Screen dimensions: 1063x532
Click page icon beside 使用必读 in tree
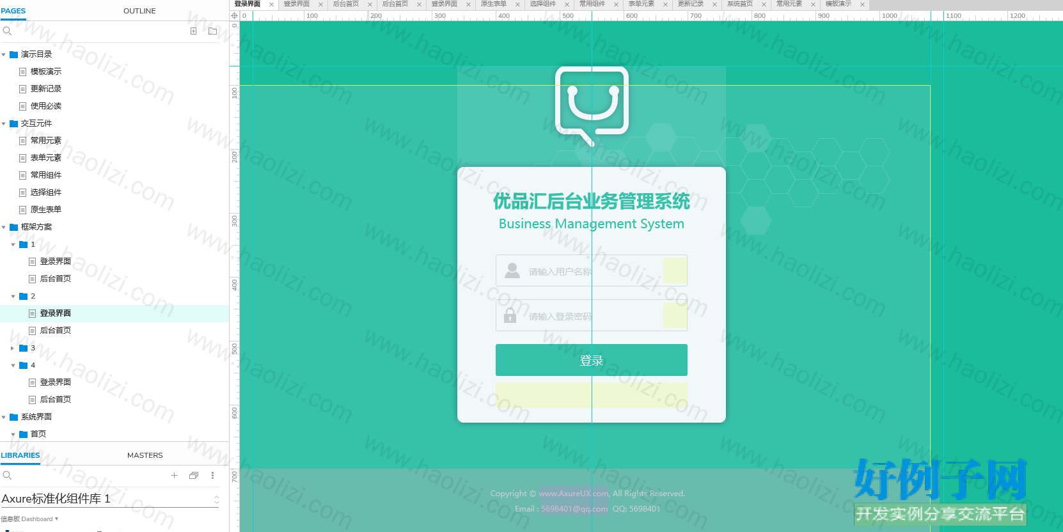(x=23, y=106)
